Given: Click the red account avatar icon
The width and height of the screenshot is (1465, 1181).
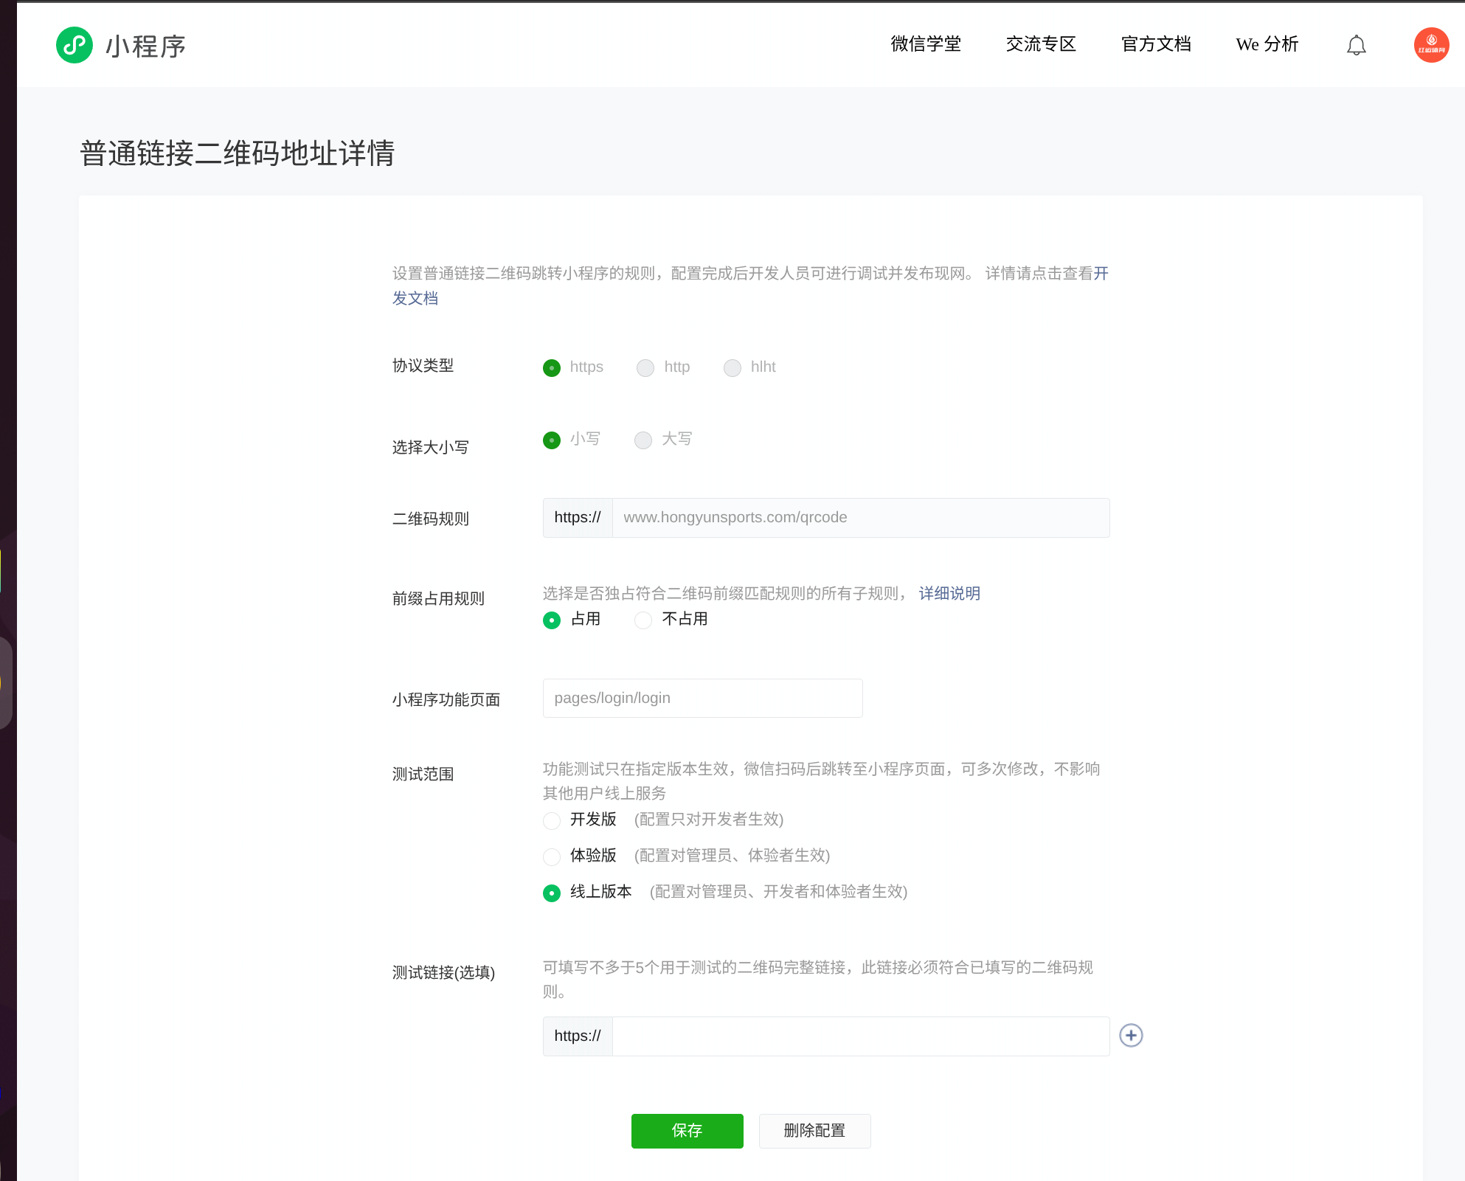Looking at the screenshot, I should click(x=1431, y=45).
